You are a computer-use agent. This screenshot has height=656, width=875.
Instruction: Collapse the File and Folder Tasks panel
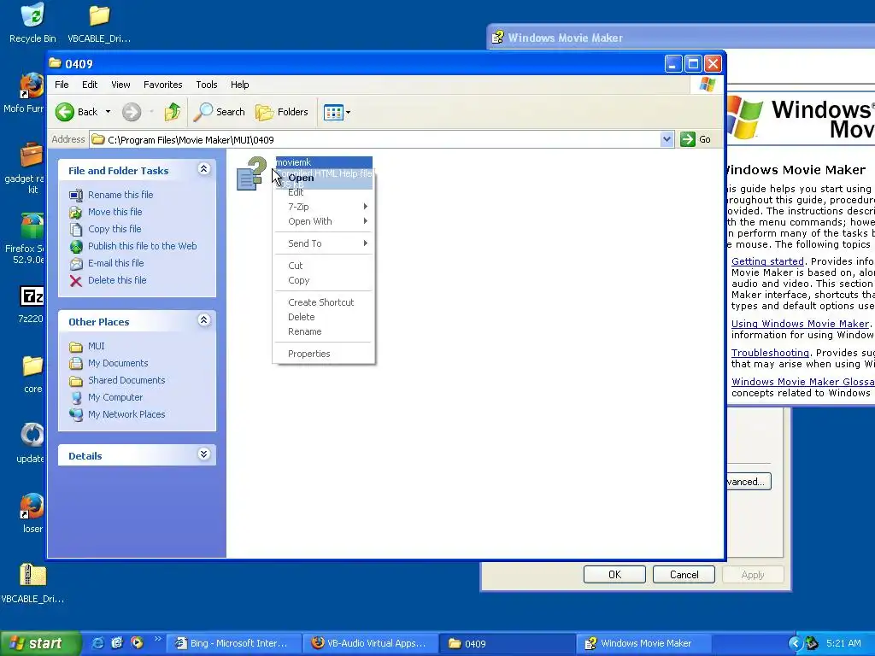tap(204, 169)
